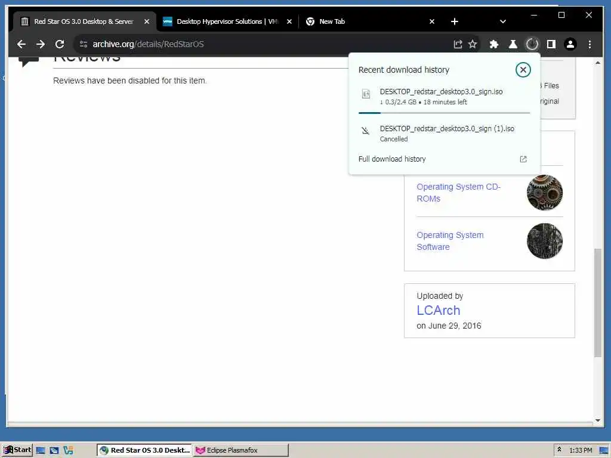
Task: Click third quick launch icon in taskbar
Action: (68, 450)
